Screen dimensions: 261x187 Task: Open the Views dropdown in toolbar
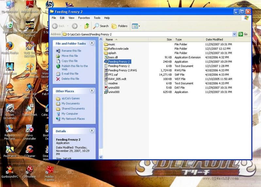[136, 26]
